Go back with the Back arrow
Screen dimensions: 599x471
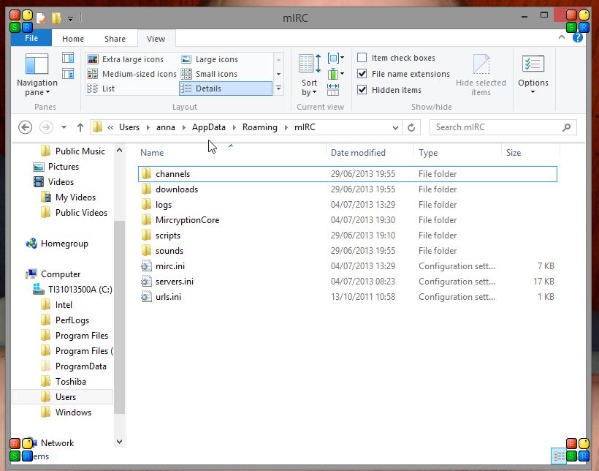coord(26,127)
